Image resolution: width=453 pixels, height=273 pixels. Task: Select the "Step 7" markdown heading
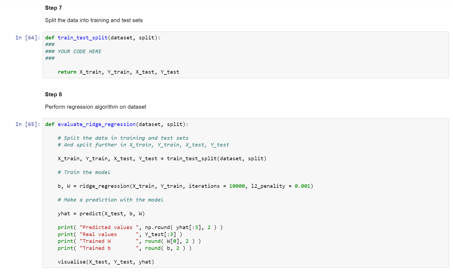(53, 8)
